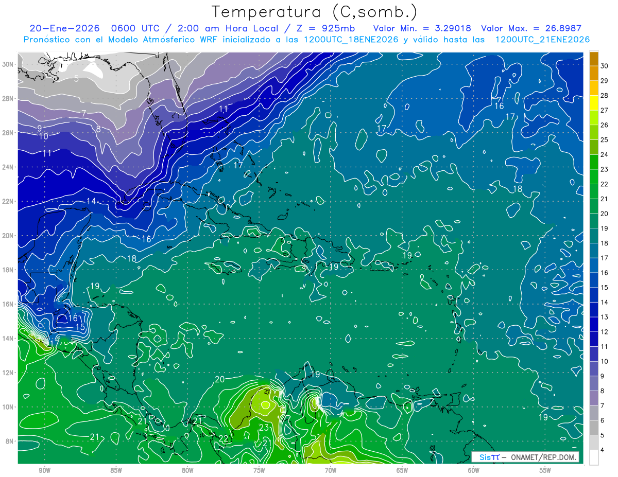618x477 pixels.
Task: Click the dark orange swatch above colorbar 30
Action: tap(594, 59)
